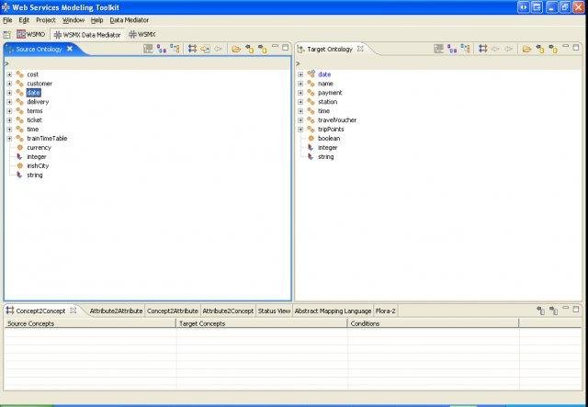Viewport: 588px width, 407px height.
Task: Close the Source Ontology tab
Action: tap(70, 49)
